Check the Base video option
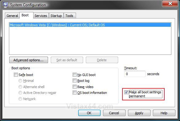This screenshot has width=180, height=121. 74,87
